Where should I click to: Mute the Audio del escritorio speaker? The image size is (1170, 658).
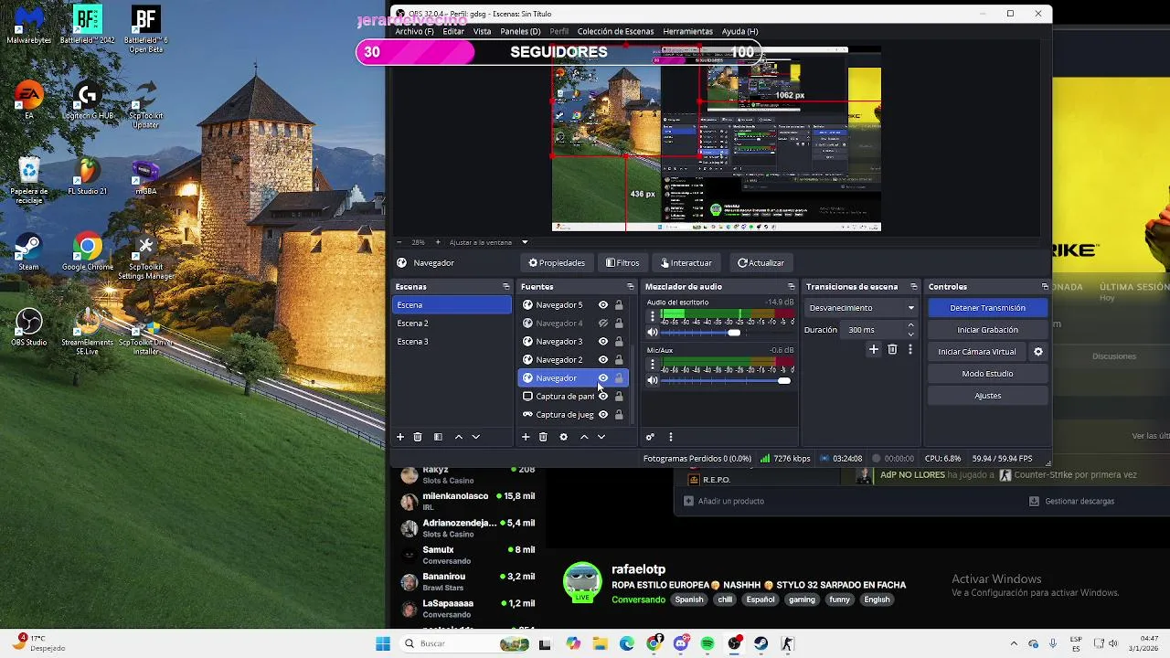(653, 333)
